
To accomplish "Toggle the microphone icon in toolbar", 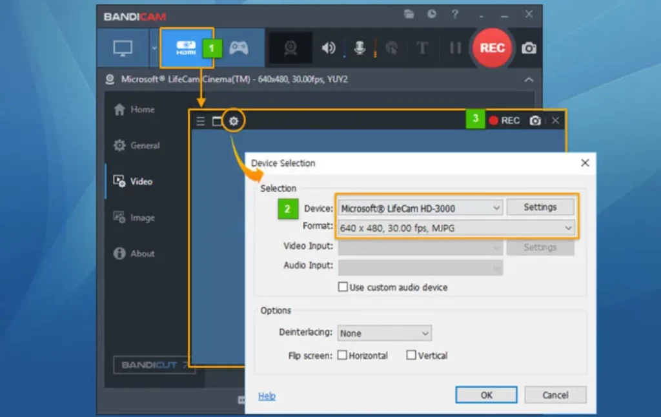I will (359, 48).
